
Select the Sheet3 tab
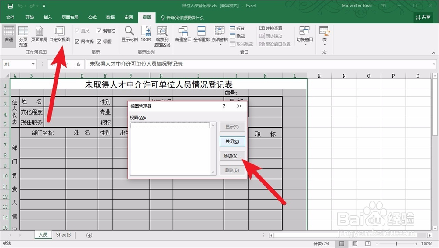(63, 235)
